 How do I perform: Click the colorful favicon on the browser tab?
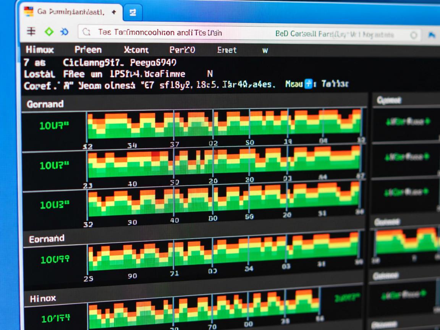(29, 12)
